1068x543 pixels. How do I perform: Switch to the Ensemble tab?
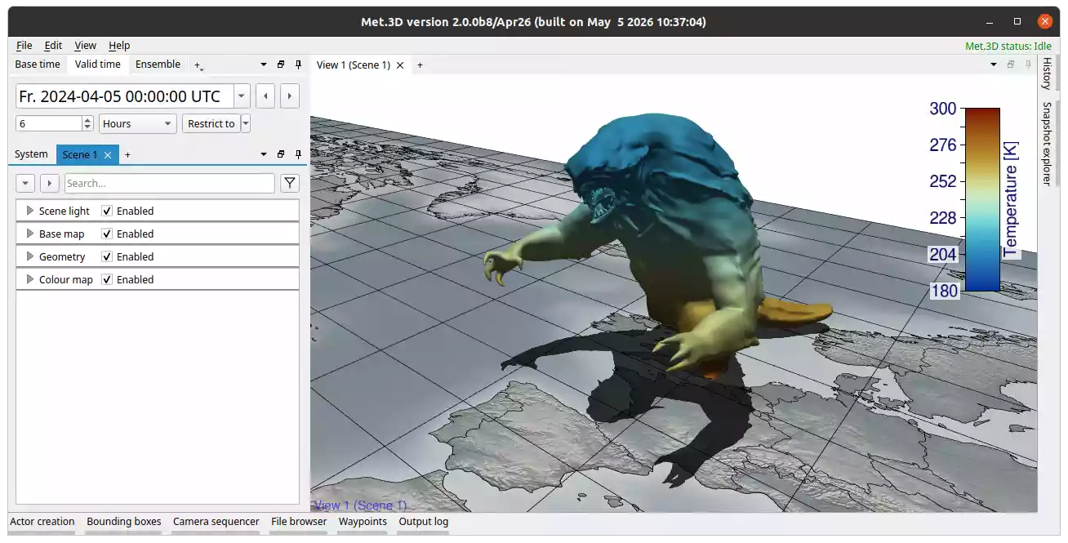pyautogui.click(x=158, y=65)
